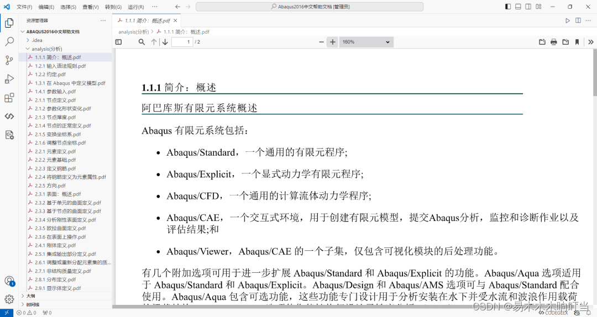Open the 运行(R) menu
This screenshot has height=317, width=597.
click(x=136, y=7)
